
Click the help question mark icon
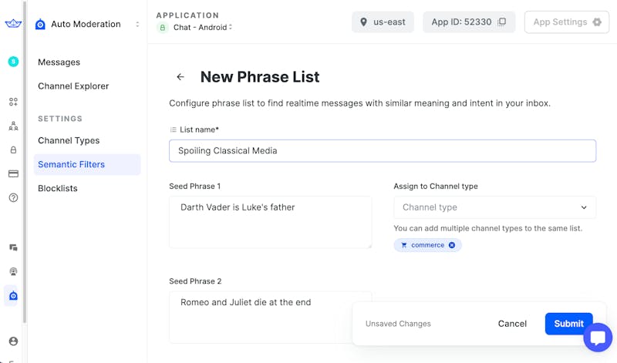[x=13, y=198]
